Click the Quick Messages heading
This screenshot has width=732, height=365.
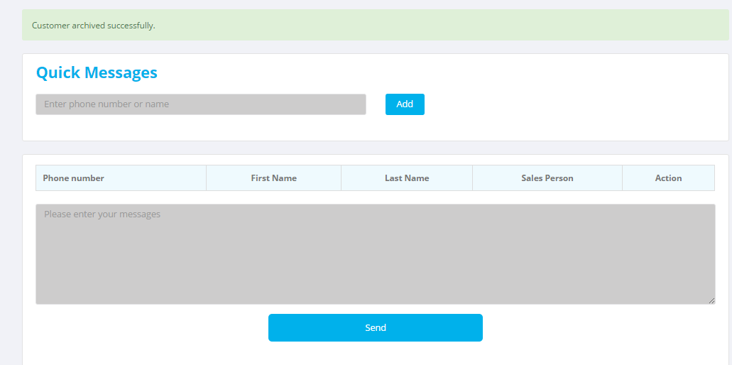tap(97, 72)
